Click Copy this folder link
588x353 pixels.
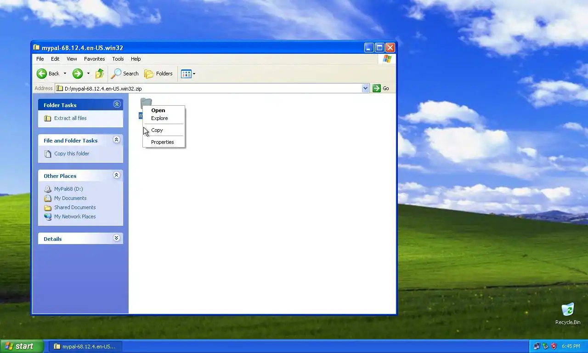(72, 154)
